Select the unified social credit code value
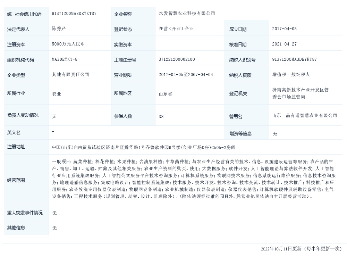Viewport: 347px width, 256px height. coord(74,14)
